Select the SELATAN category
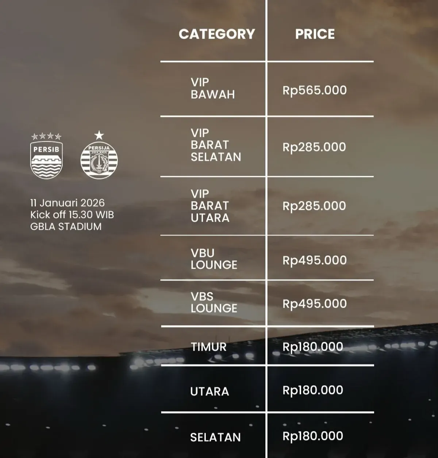This screenshot has height=458, width=438. pos(215,437)
